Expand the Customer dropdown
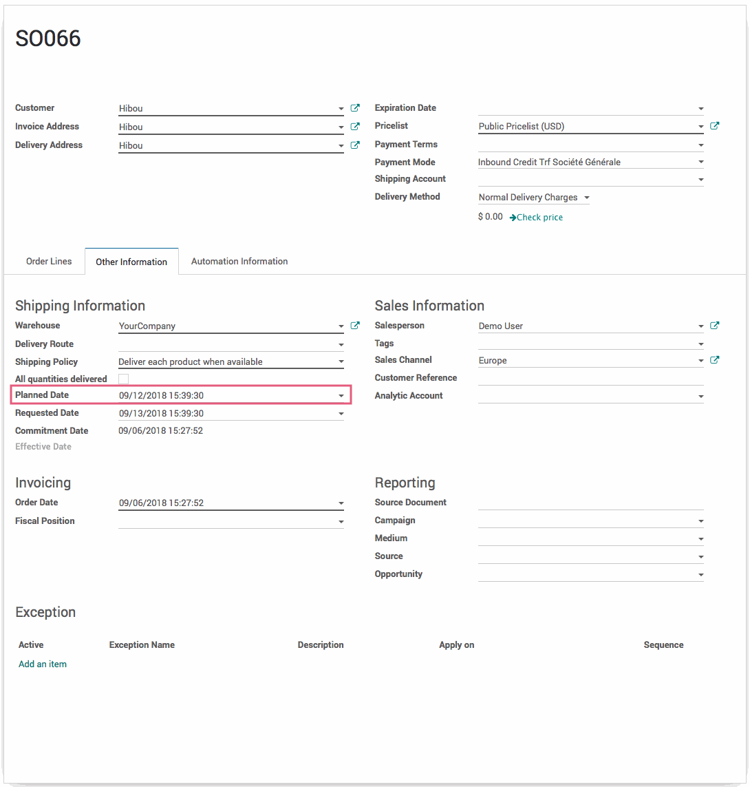 click(x=341, y=108)
